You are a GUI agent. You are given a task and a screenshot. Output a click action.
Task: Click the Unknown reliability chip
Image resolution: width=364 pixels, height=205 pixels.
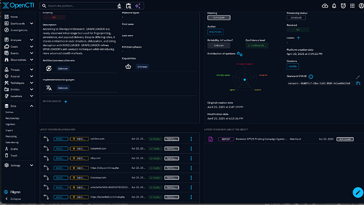[219, 46]
